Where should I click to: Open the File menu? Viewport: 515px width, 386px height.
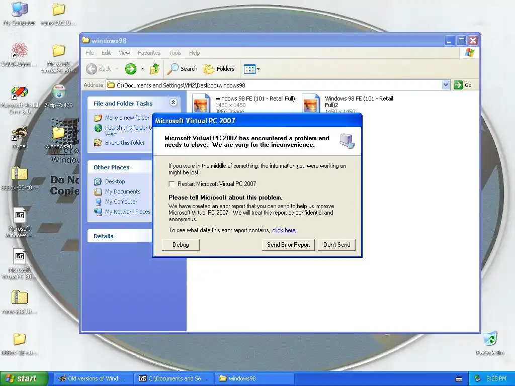coord(90,53)
